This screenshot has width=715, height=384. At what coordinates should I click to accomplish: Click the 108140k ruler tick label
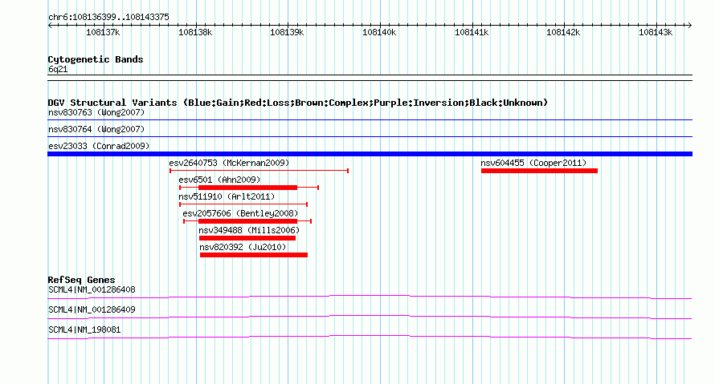click(x=379, y=32)
